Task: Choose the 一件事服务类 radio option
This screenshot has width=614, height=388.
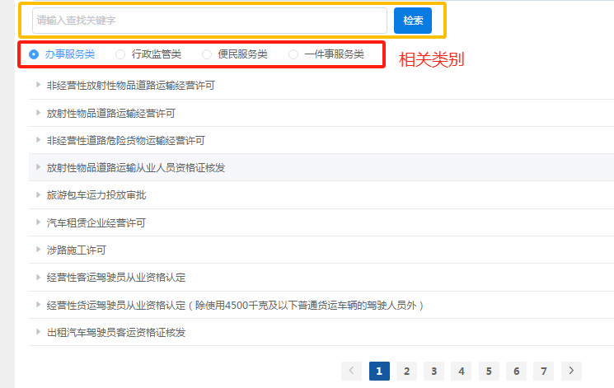Action: pos(293,54)
